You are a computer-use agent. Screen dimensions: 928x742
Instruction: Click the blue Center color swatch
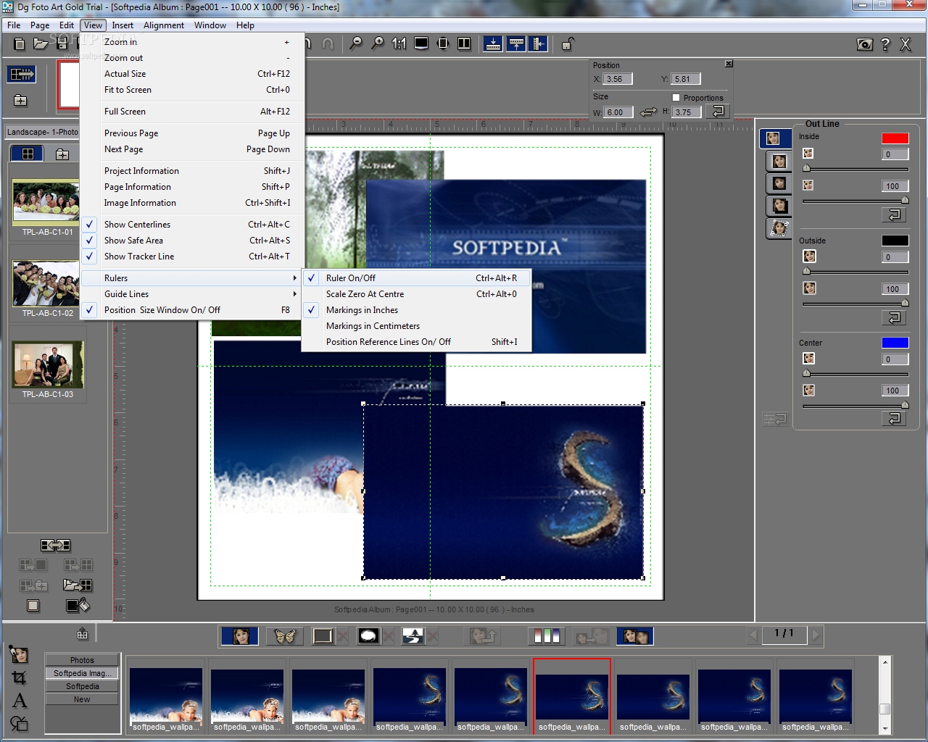(895, 343)
